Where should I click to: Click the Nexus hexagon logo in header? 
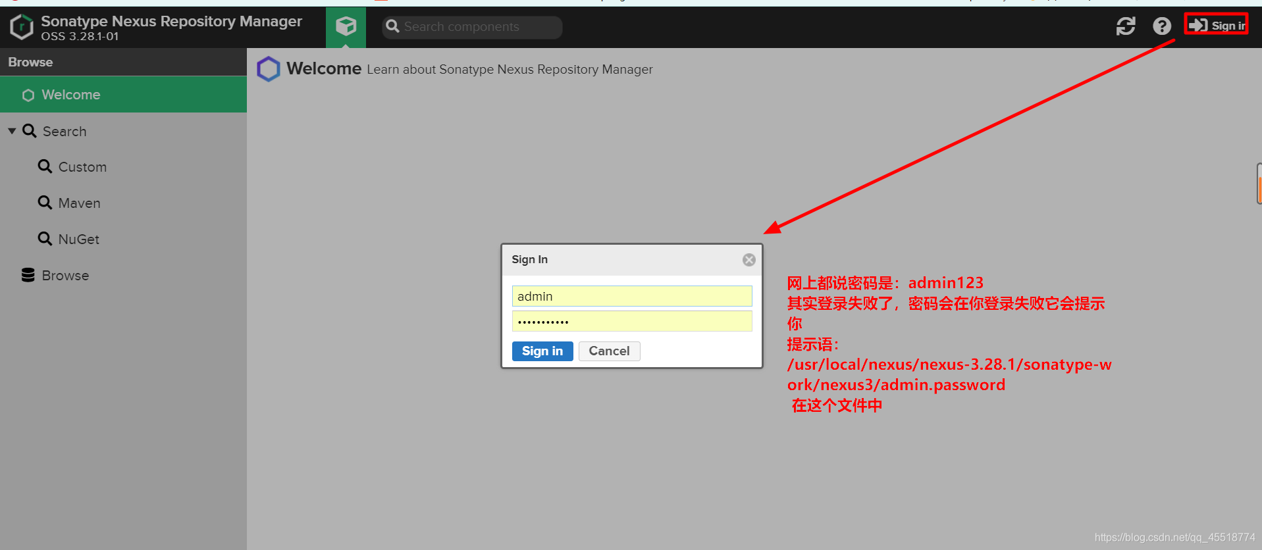click(22, 27)
